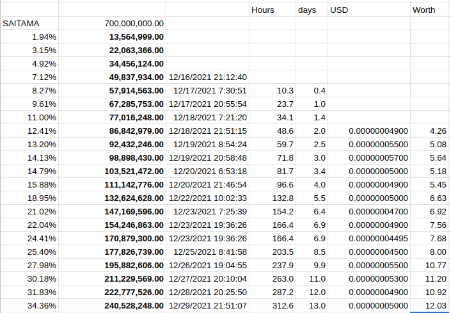Click the 7.12% percentage cell
Screen dimensions: 451x313
29,77
